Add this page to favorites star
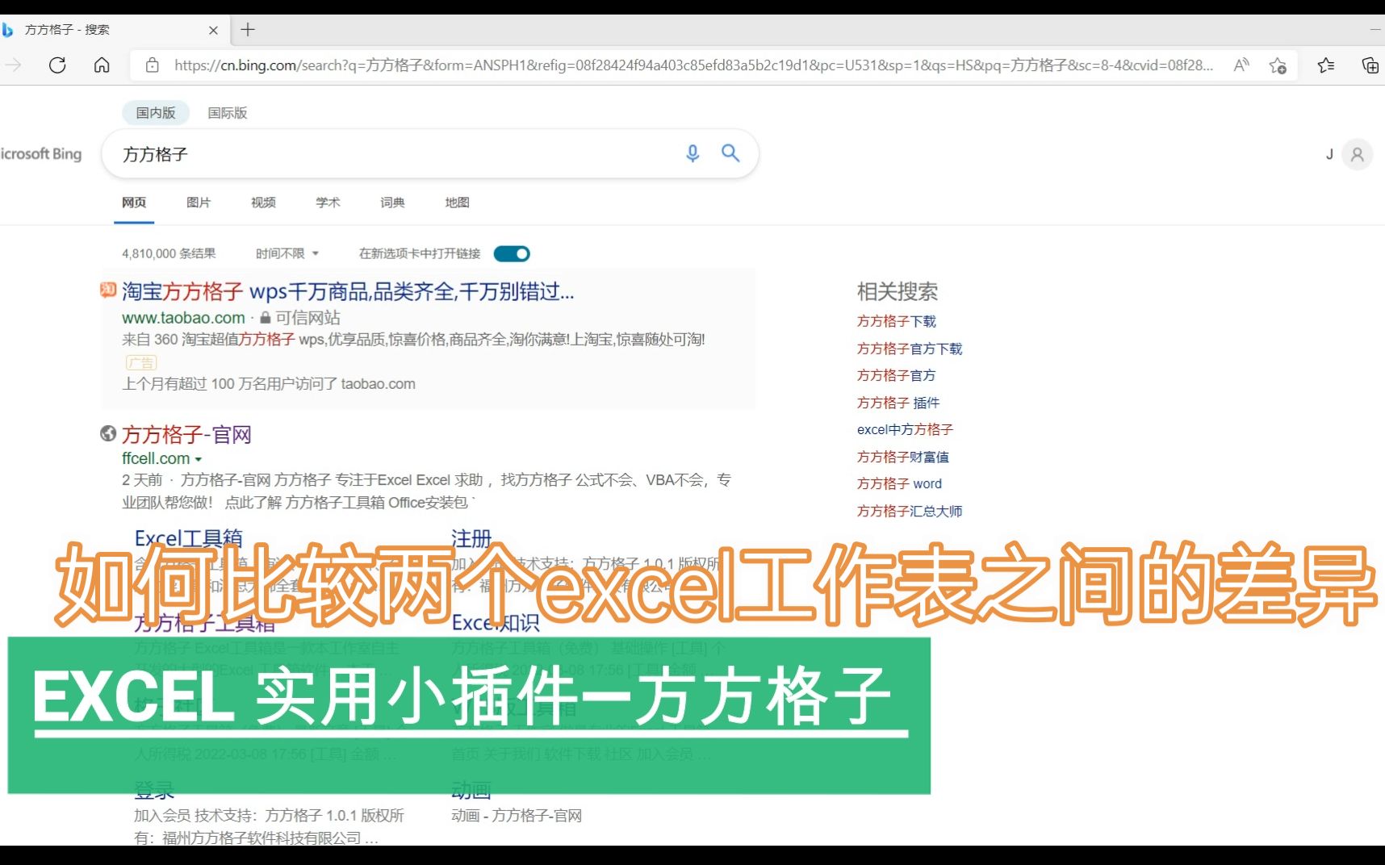Viewport: 1385px width, 865px height. point(1278,65)
